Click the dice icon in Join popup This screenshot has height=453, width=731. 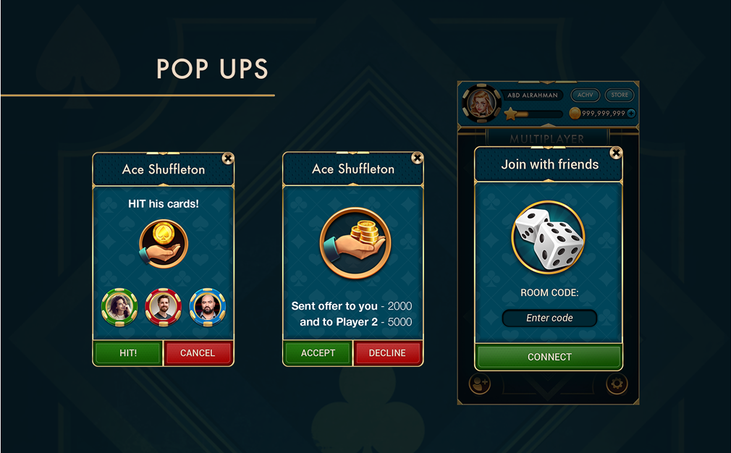[x=549, y=237]
